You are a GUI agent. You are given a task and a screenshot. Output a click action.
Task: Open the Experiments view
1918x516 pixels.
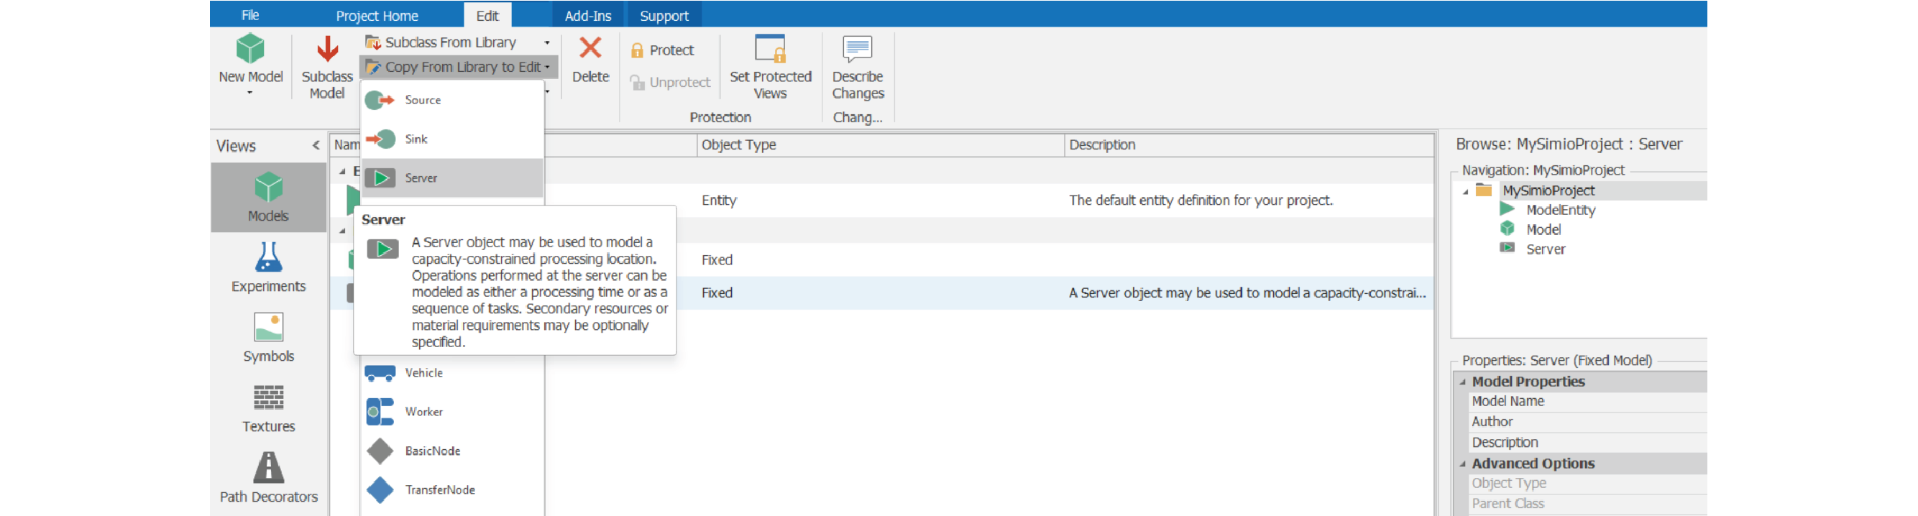click(268, 267)
